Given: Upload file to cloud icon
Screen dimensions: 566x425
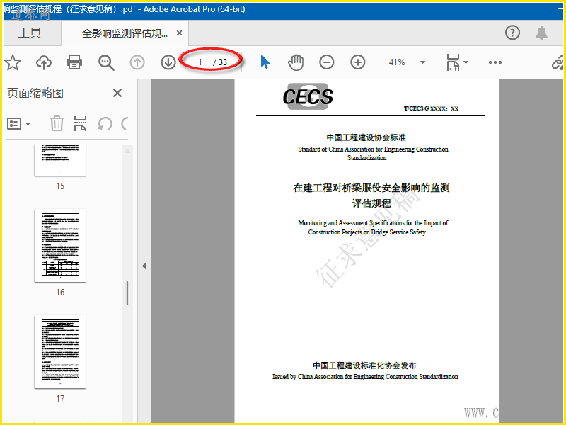Looking at the screenshot, I should pyautogui.click(x=44, y=62).
